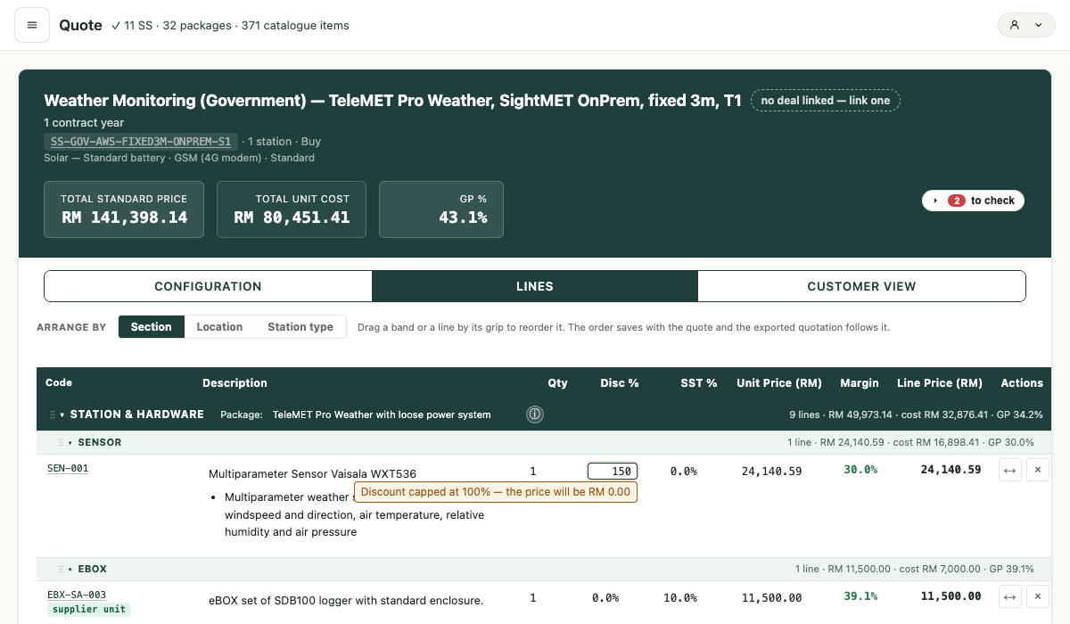Click the 'Unit Price (RM)' column header
The width and height of the screenshot is (1070, 624).
pos(779,382)
